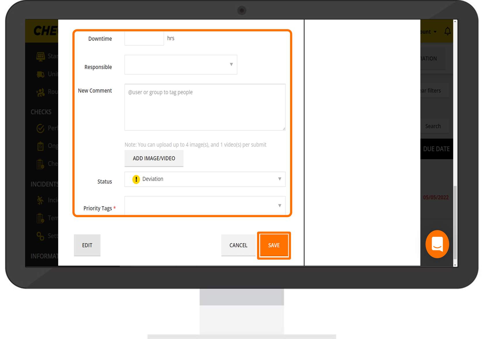Click the truck icon in the sidebar
Screen dimensions: 484x339
click(x=41, y=74)
